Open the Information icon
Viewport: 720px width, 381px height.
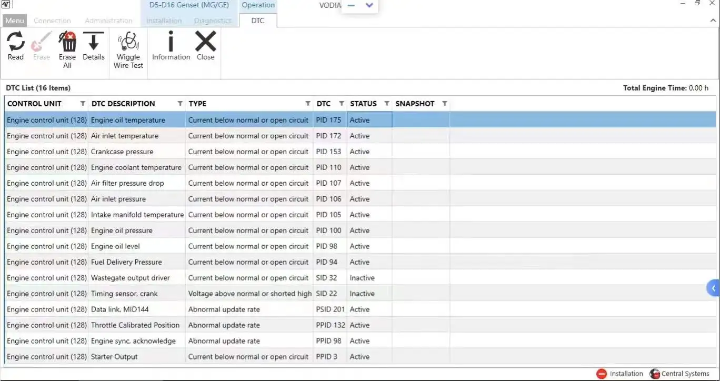pyautogui.click(x=171, y=41)
